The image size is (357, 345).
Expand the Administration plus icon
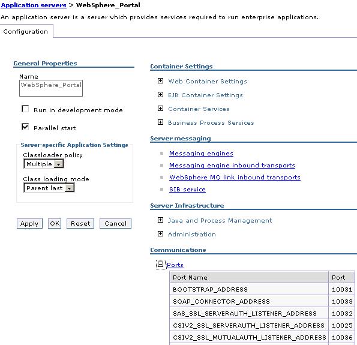point(160,234)
